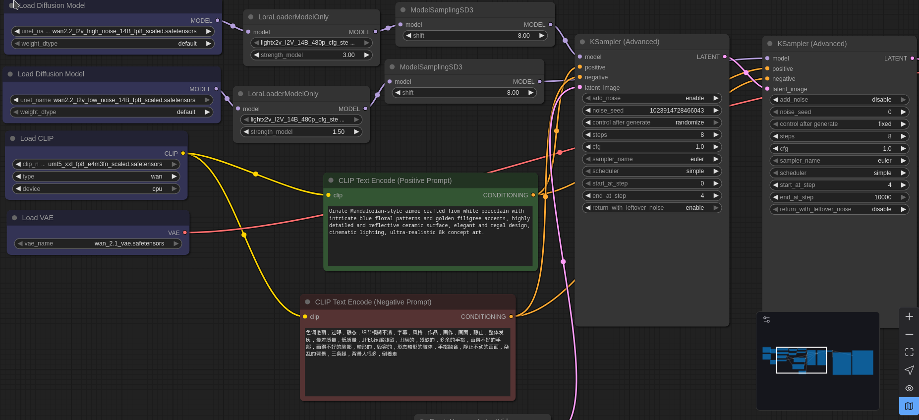Toggle link visibility eye icon
The width and height of the screenshot is (919, 420).
tap(909, 388)
